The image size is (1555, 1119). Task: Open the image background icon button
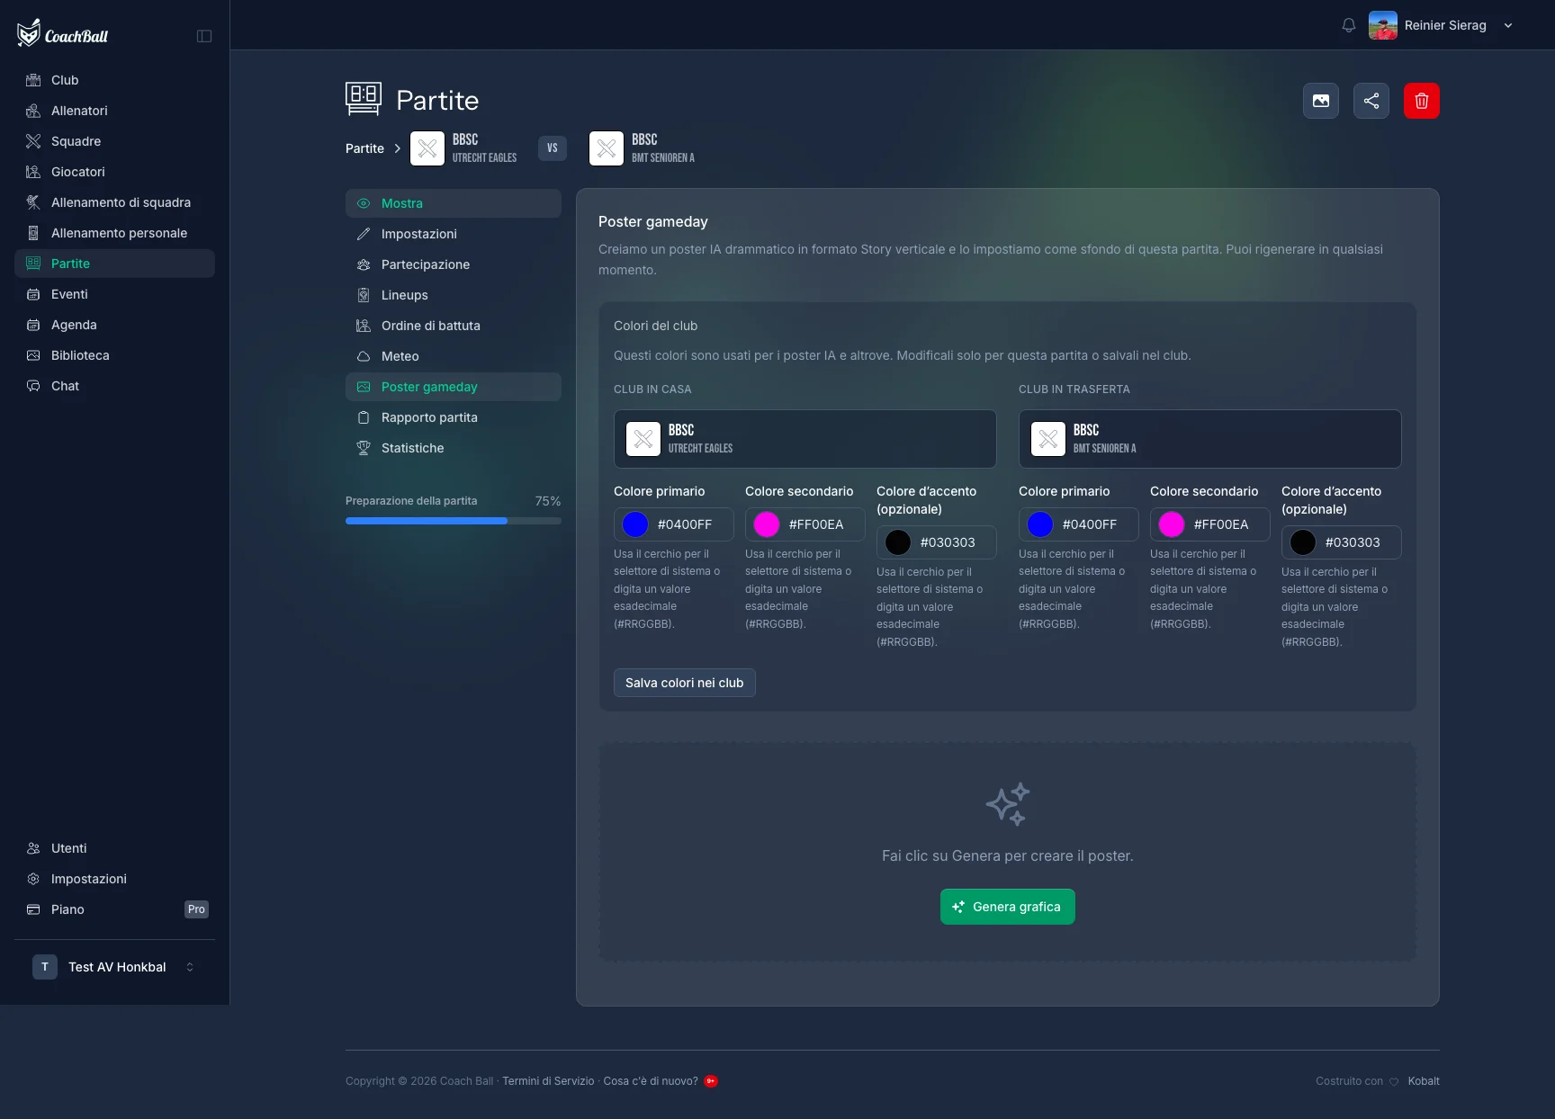tap(1321, 101)
